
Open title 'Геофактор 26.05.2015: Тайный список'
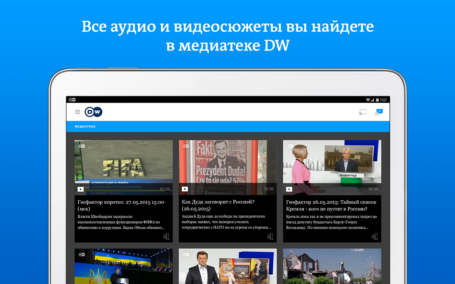331,206
